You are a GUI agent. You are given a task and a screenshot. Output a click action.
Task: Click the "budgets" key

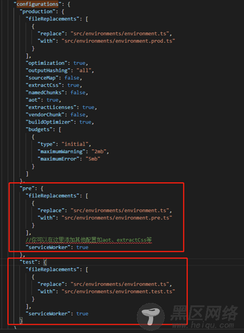39,129
